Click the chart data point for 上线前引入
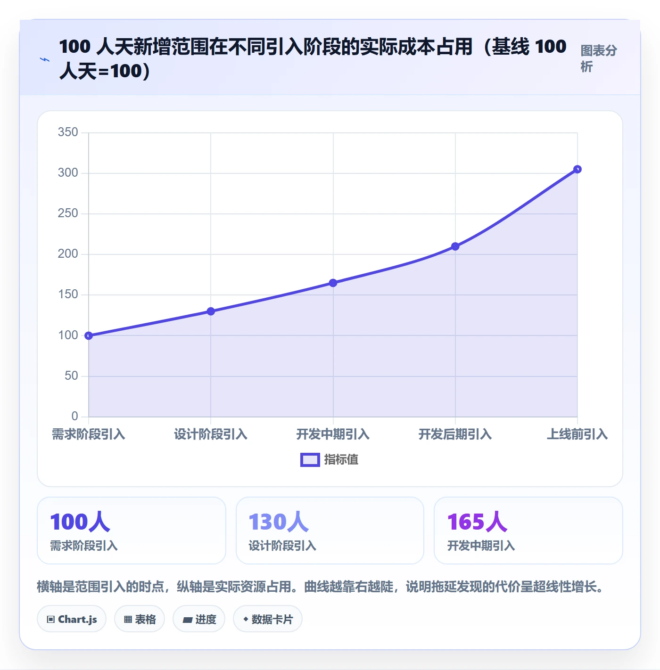660x670 pixels. click(577, 169)
